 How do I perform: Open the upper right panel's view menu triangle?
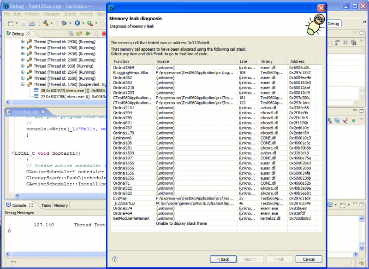[x=362, y=41]
